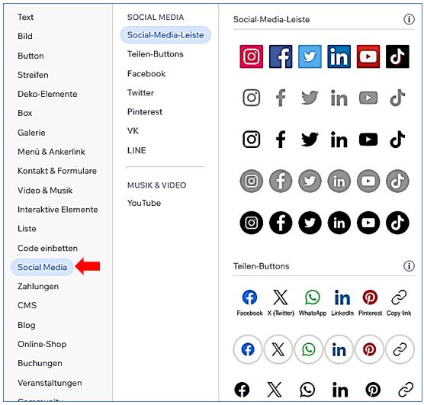Click the black square TikTok icon

click(397, 56)
